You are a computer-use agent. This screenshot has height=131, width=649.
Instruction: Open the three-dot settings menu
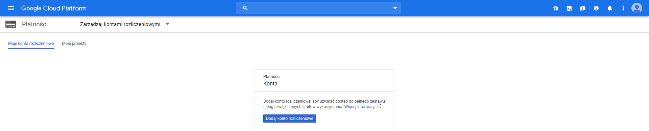pyautogui.click(x=623, y=8)
